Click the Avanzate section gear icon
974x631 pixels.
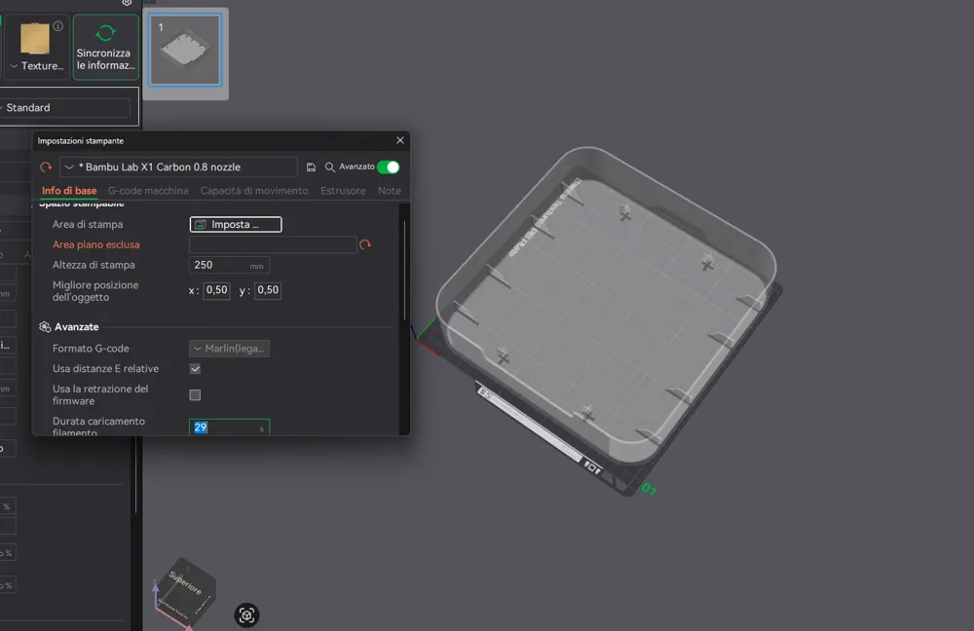(45, 326)
